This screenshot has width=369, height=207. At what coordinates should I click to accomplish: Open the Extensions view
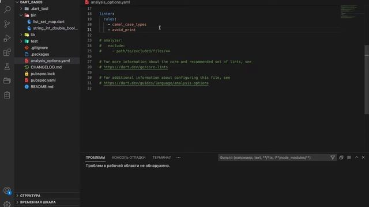pyautogui.click(x=7, y=52)
